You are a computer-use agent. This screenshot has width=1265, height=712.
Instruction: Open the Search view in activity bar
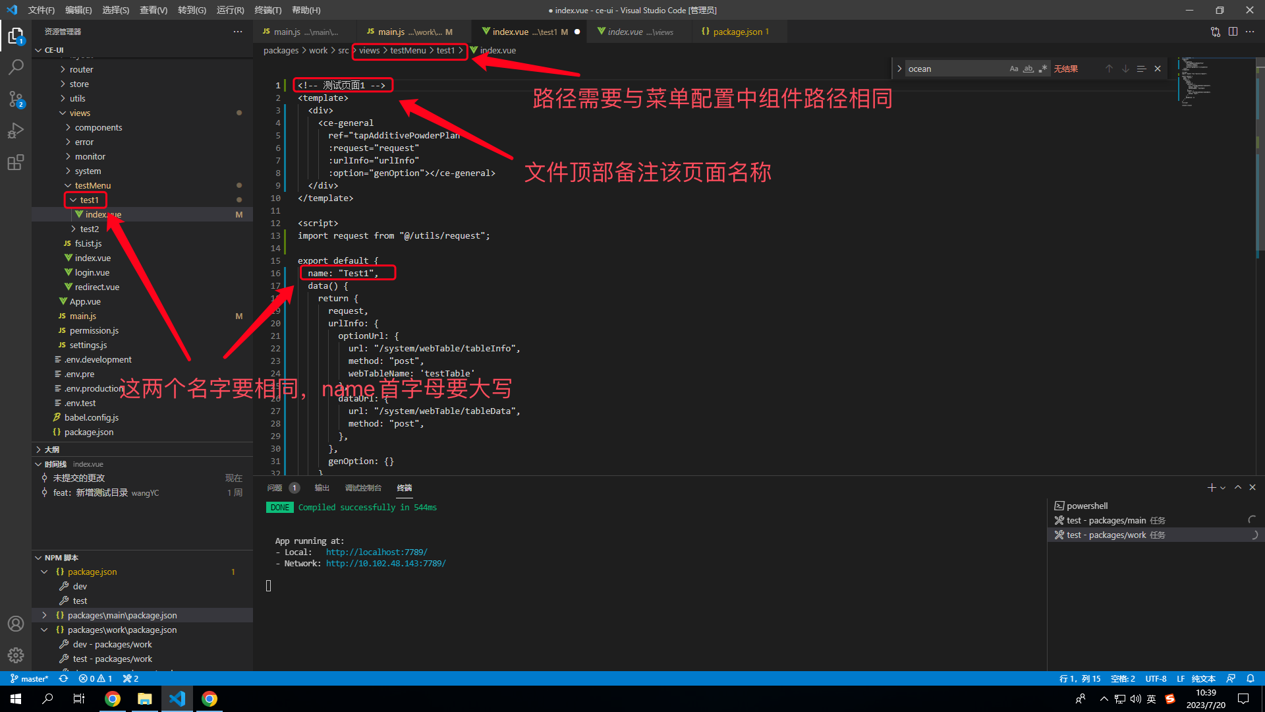click(x=16, y=67)
